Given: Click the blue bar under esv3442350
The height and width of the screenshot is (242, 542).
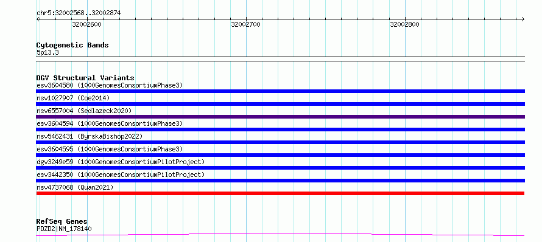Looking at the screenshot, I should [280, 181].
